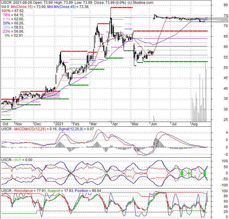Click the 'Jun' month axis label
This screenshot has height=219, width=229.
tap(154, 124)
